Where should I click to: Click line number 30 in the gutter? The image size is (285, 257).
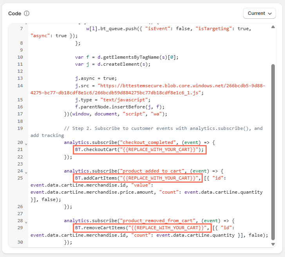(x=20, y=242)
